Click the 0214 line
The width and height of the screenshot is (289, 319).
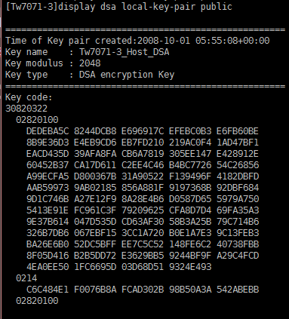coord(26,278)
